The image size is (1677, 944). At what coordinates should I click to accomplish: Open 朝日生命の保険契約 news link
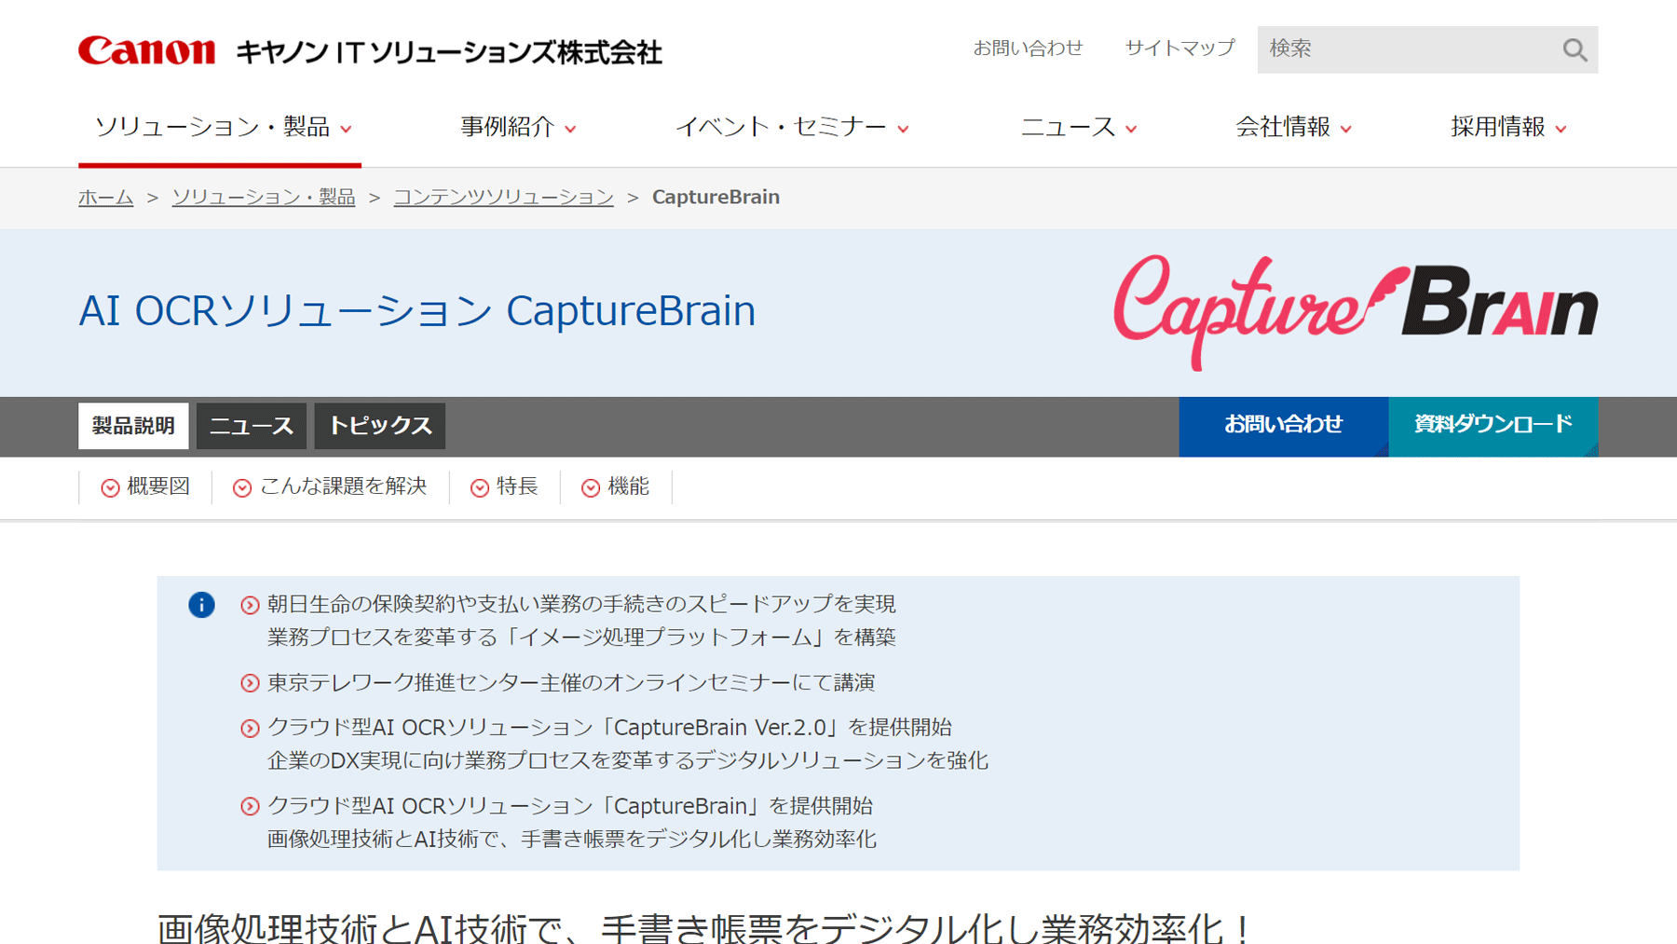[581, 621]
